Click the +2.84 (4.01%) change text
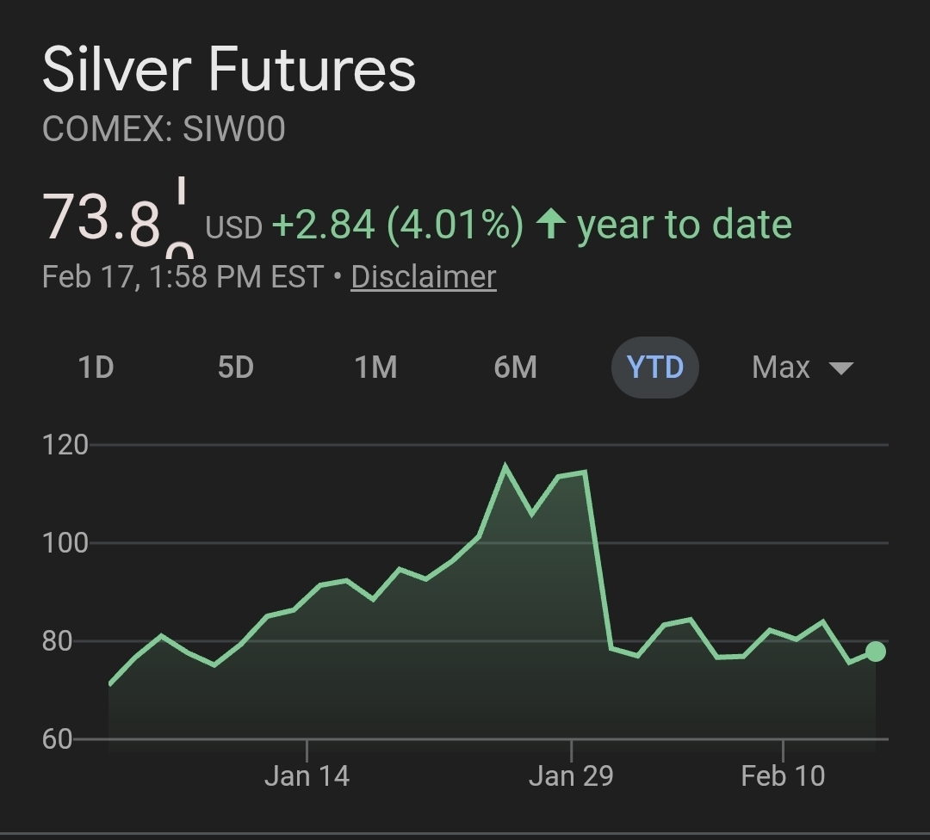This screenshot has width=930, height=840. point(397,225)
